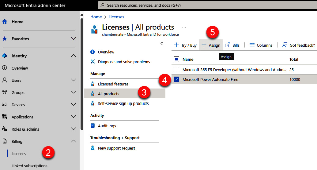The height and width of the screenshot is (170, 317).
Task: Click the plus icon for Try / Buy
Action: [x=176, y=45]
